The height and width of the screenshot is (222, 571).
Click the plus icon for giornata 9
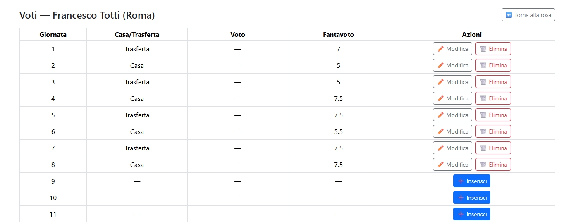(x=461, y=181)
